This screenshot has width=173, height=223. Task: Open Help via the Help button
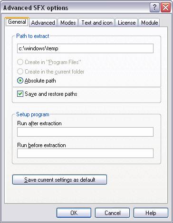[x=151, y=213]
